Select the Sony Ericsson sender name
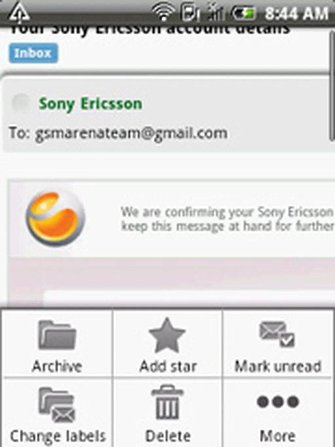Screen dimensions: 335x447 point(90,104)
